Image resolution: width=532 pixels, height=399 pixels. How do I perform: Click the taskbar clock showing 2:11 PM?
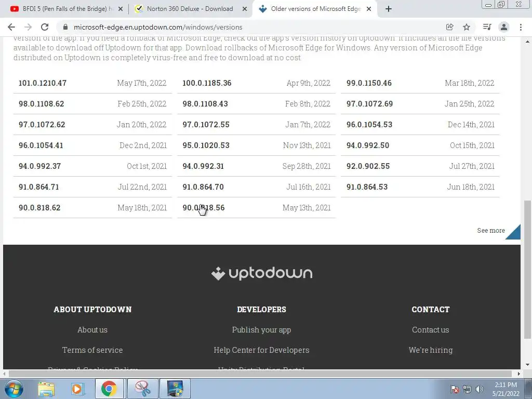(506, 389)
